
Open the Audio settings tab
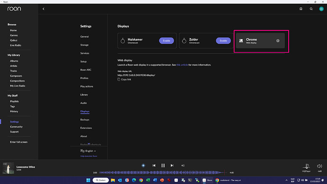83,103
